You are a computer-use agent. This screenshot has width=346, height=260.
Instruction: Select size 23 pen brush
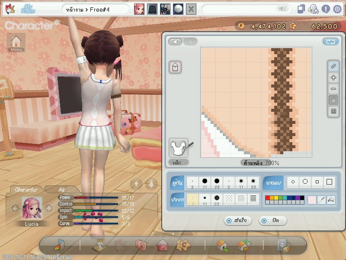tap(217, 200)
